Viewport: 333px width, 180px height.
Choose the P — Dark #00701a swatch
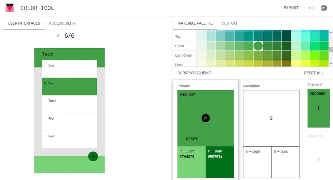click(220, 162)
